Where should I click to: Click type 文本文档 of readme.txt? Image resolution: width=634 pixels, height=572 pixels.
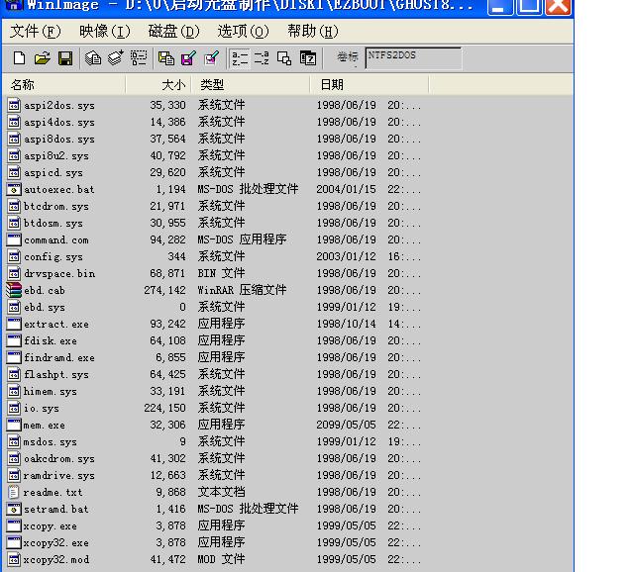tap(221, 492)
